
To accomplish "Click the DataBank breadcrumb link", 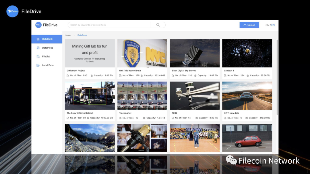I will (x=82, y=35).
